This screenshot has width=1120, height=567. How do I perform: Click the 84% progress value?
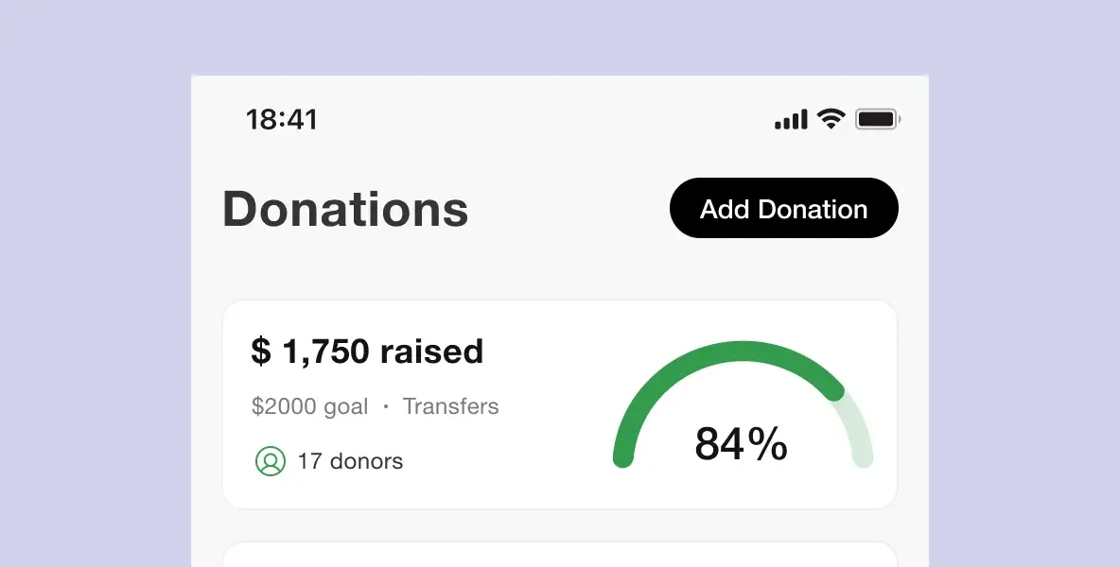[741, 443]
